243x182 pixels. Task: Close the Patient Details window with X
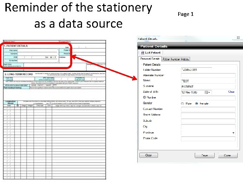coord(238,37)
